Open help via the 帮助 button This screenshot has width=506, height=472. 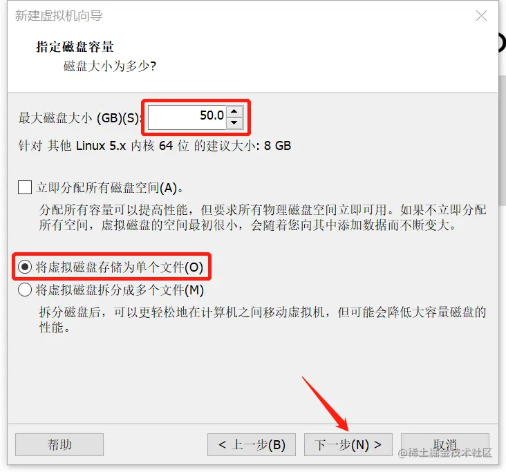(59, 444)
